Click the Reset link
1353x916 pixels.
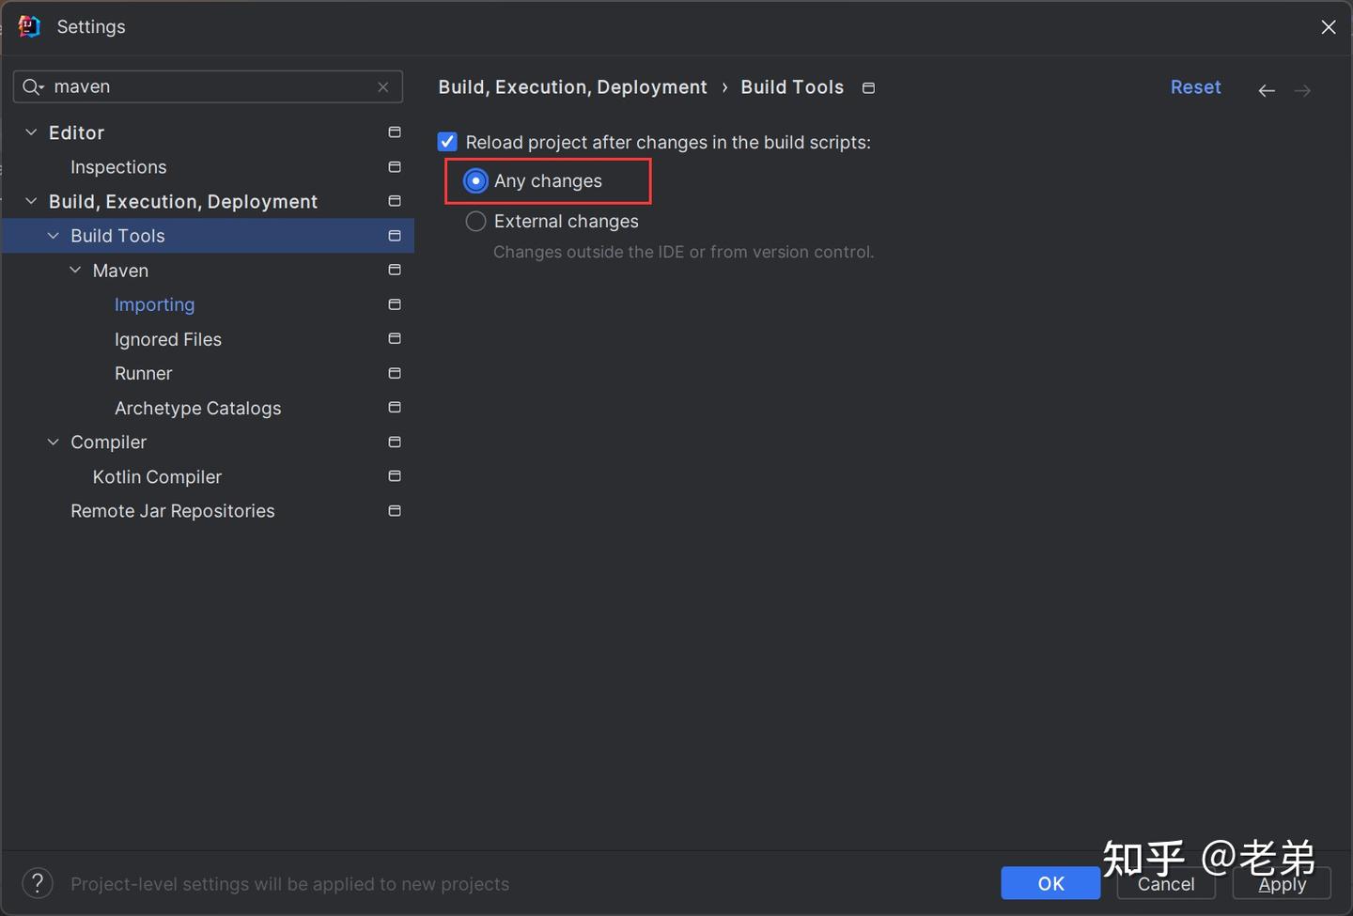pos(1195,87)
